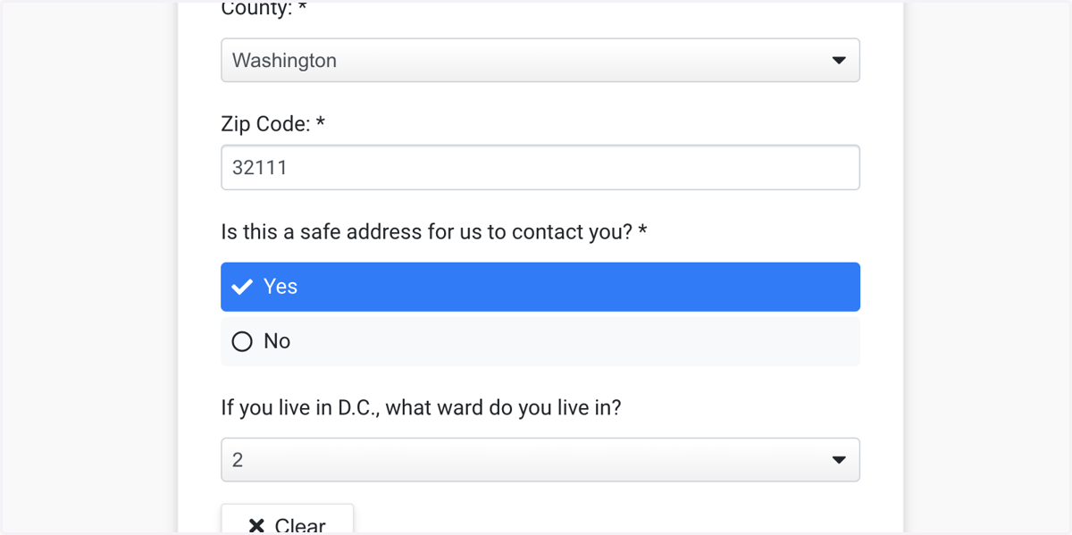Image resolution: width=1072 pixels, height=535 pixels.
Task: Click the County dropdown caret arrow
Action: coord(839,61)
